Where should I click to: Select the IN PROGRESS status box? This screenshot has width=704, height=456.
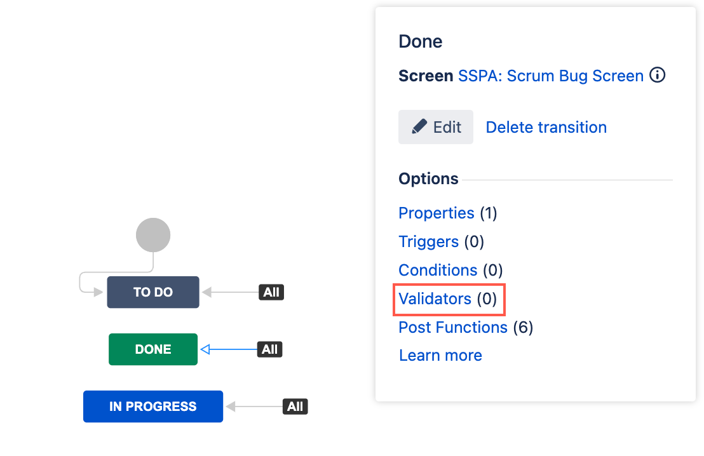(x=153, y=406)
